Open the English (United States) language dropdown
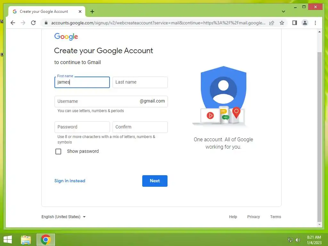 coord(64,217)
